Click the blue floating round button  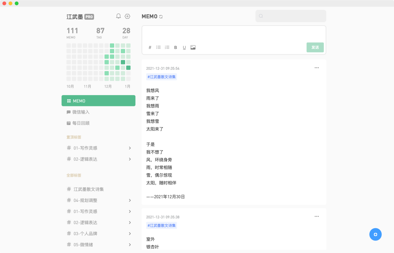375,234
